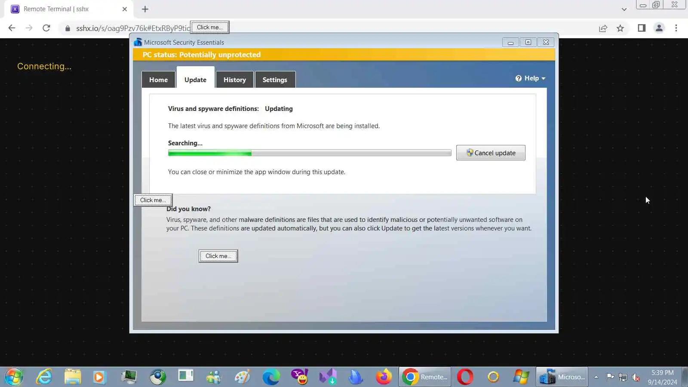Click Cancel update button
The width and height of the screenshot is (688, 387).
point(491,153)
